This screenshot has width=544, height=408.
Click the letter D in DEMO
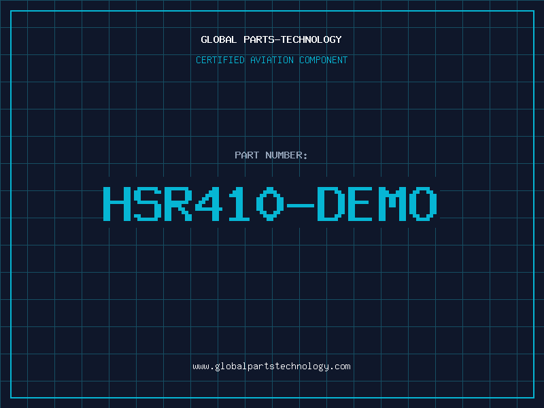[x=333, y=203]
